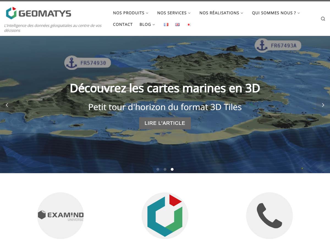Click the tagline about données géospatiales
The width and height of the screenshot is (330, 247).
(53, 28)
